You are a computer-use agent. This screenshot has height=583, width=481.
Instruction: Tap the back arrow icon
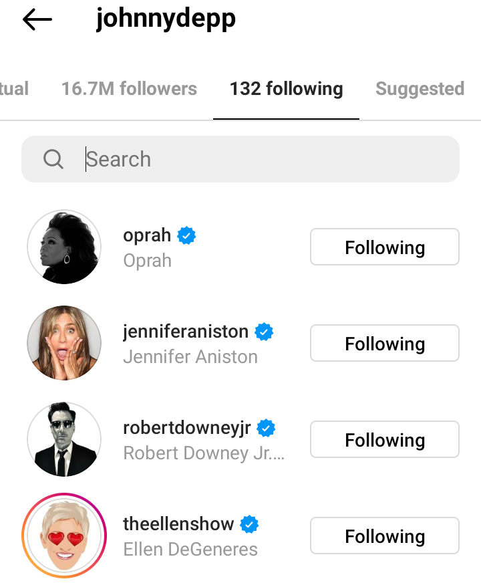(37, 20)
